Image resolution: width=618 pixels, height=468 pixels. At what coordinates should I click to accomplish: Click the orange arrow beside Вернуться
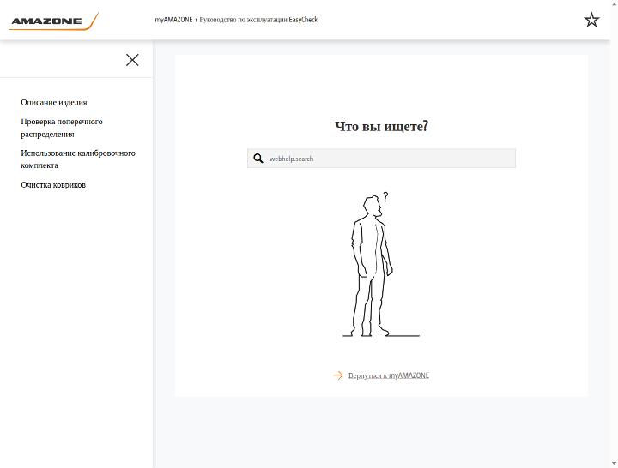338,375
